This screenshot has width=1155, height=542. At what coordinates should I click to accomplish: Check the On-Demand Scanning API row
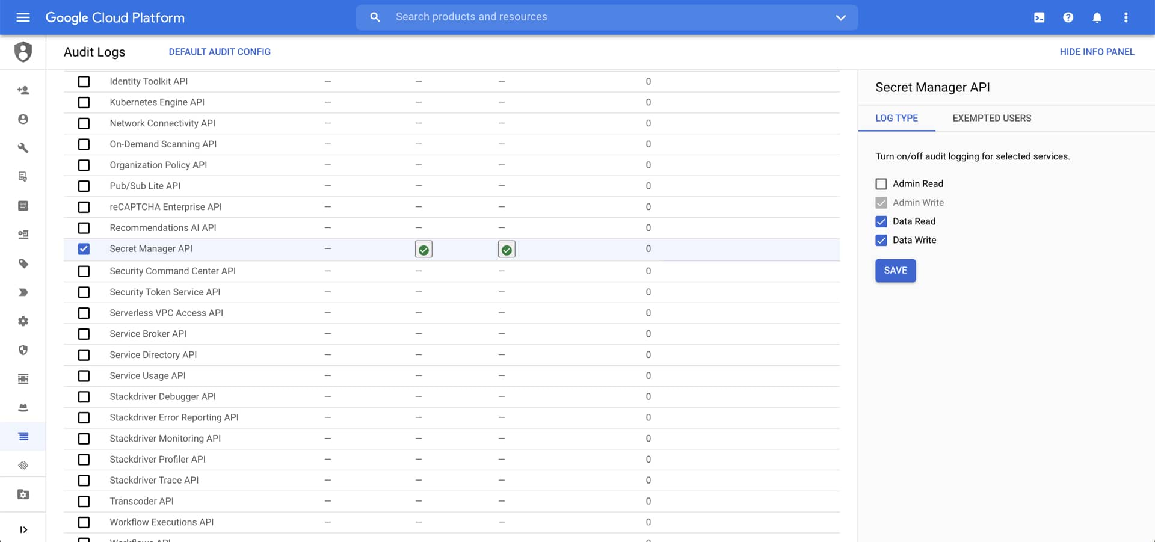(x=84, y=144)
